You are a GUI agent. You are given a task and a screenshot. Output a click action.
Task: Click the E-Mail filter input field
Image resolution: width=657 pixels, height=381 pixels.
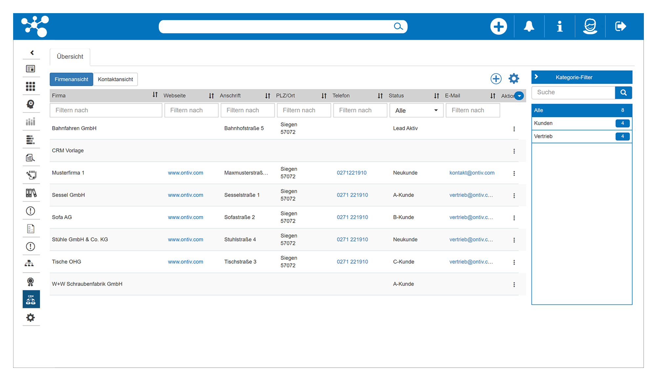tap(473, 110)
